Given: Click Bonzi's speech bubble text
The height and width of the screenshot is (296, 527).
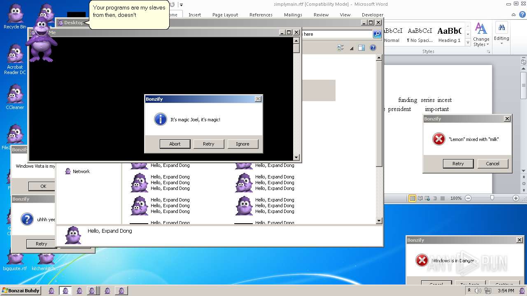Looking at the screenshot, I should click(x=129, y=11).
